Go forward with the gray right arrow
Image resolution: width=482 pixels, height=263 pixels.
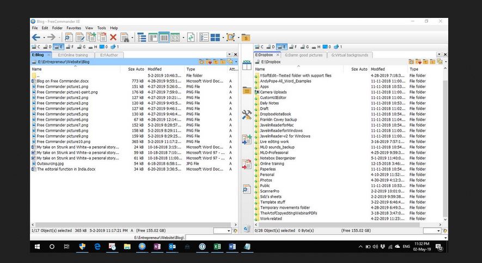(51, 37)
